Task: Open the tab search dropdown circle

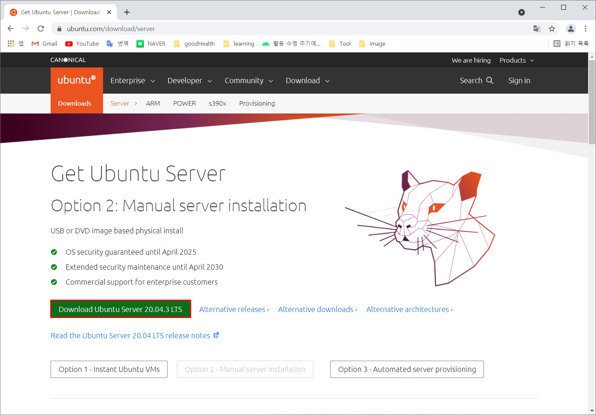Action: click(521, 12)
